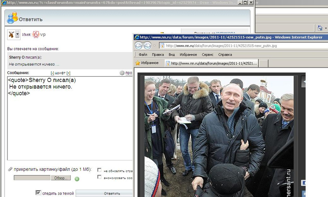Click the users icon in Ответить header
The height and width of the screenshot is (197, 328).
click(x=12, y=18)
